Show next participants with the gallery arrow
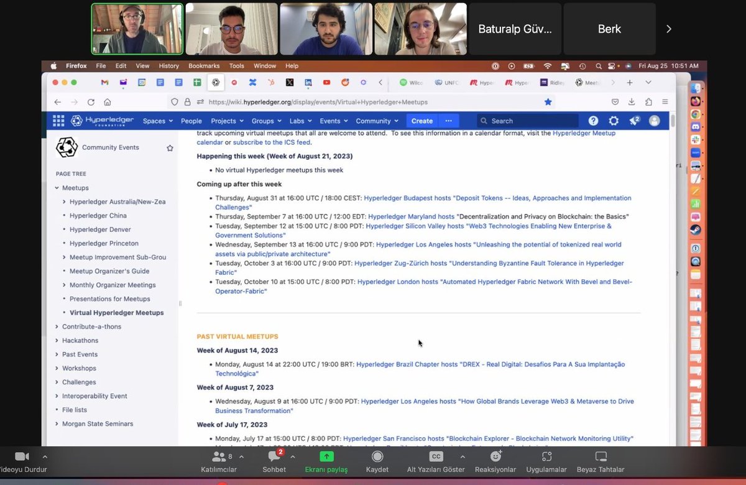Viewport: 746px width, 485px height. [x=669, y=29]
